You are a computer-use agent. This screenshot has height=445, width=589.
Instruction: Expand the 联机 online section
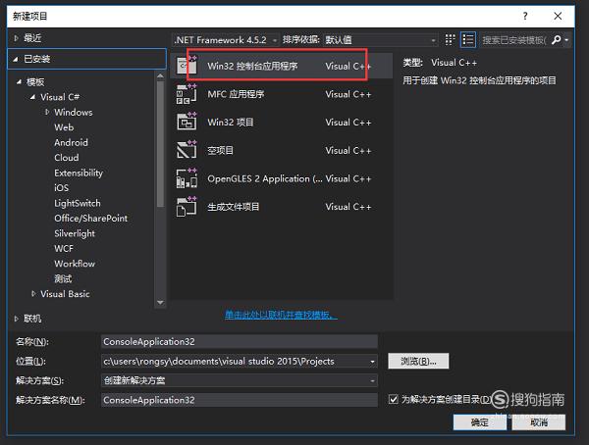pos(16,319)
